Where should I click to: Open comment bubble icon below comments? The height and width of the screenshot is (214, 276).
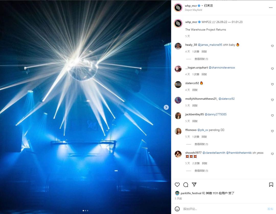tap(186, 185)
